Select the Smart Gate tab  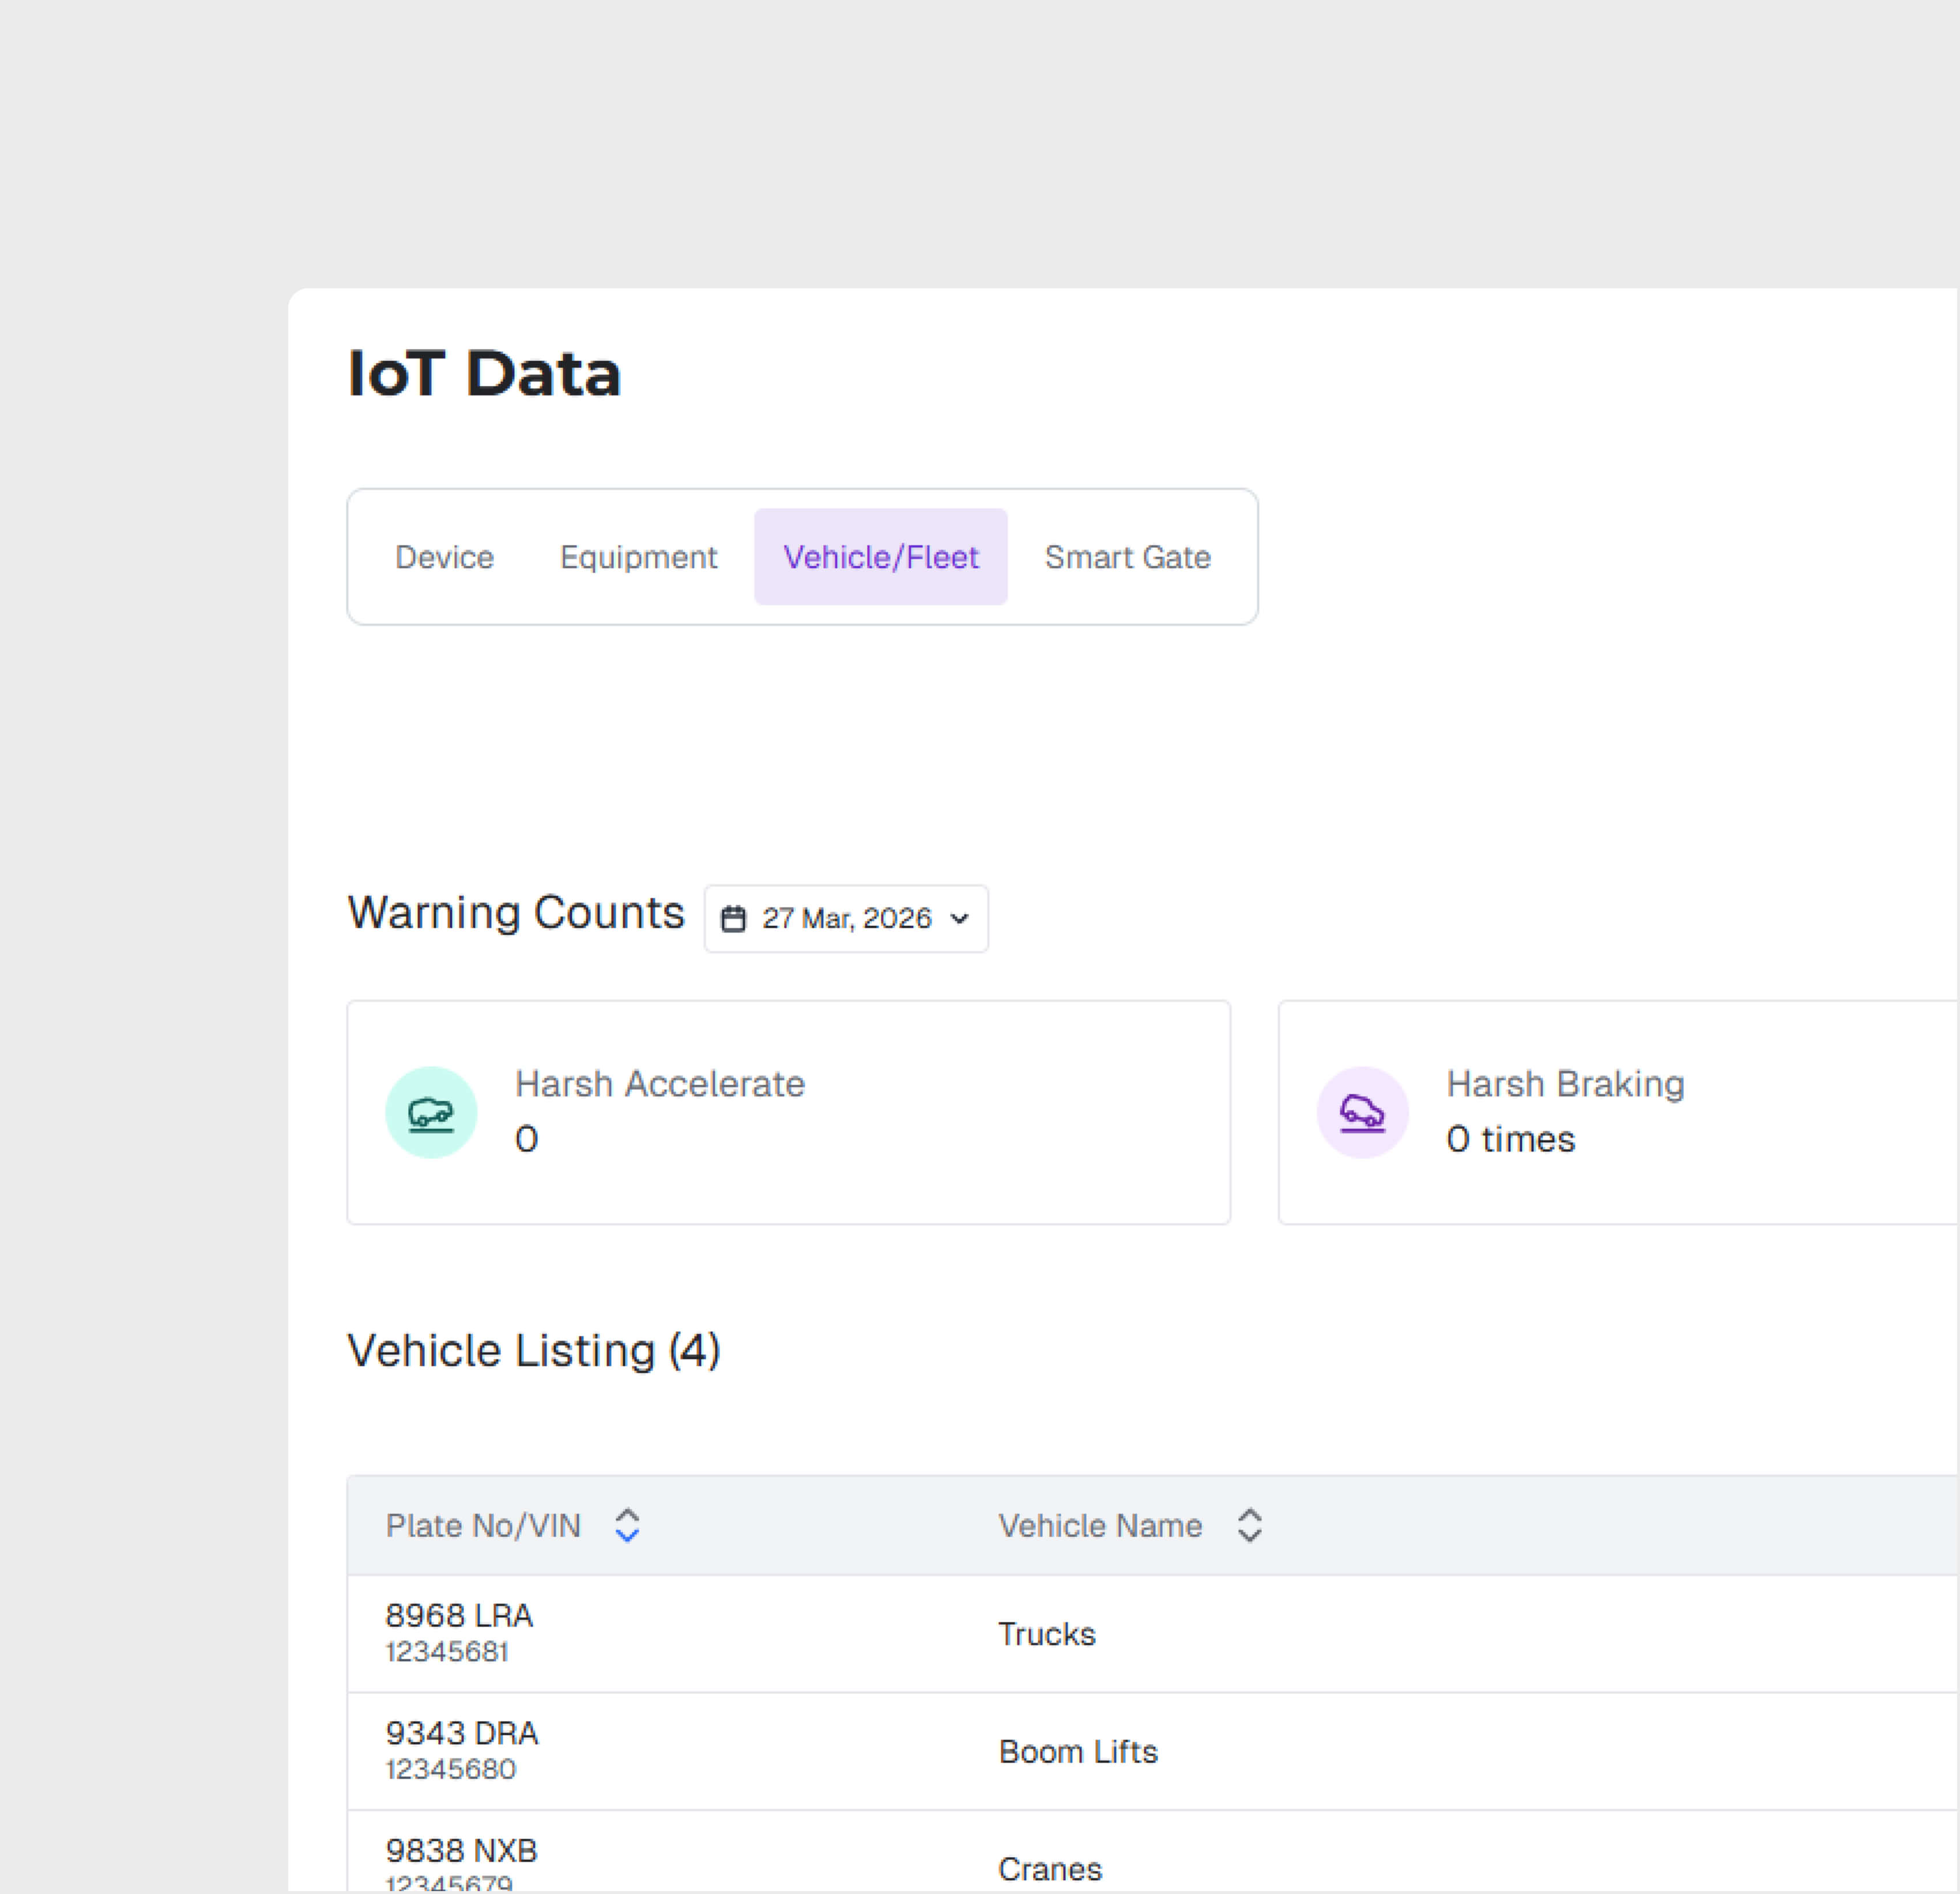(x=1127, y=557)
